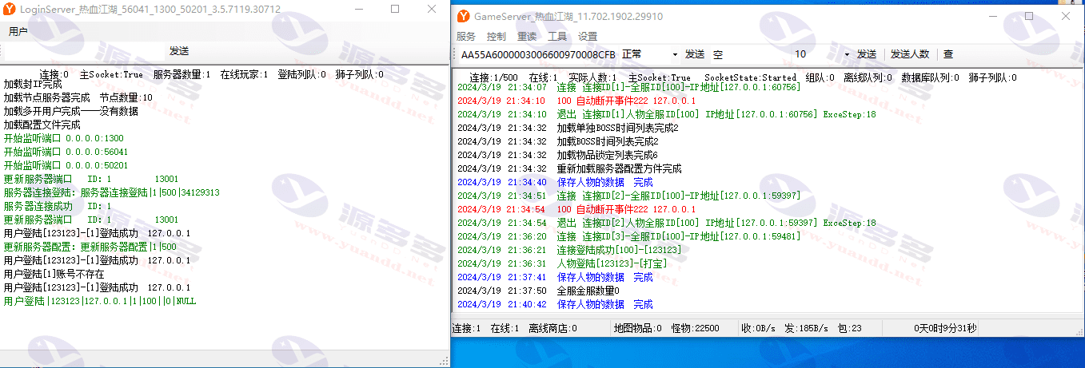This screenshot has height=368, width=1085.
Task: Open the 工具 menu in GameServer
Action: (x=557, y=37)
